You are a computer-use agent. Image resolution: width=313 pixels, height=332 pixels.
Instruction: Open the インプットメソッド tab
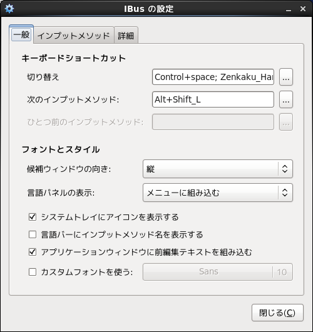click(74, 36)
